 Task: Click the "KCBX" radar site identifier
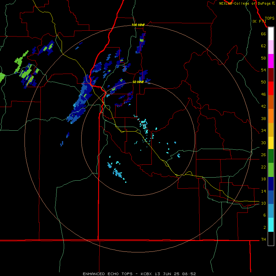tap(146, 274)
